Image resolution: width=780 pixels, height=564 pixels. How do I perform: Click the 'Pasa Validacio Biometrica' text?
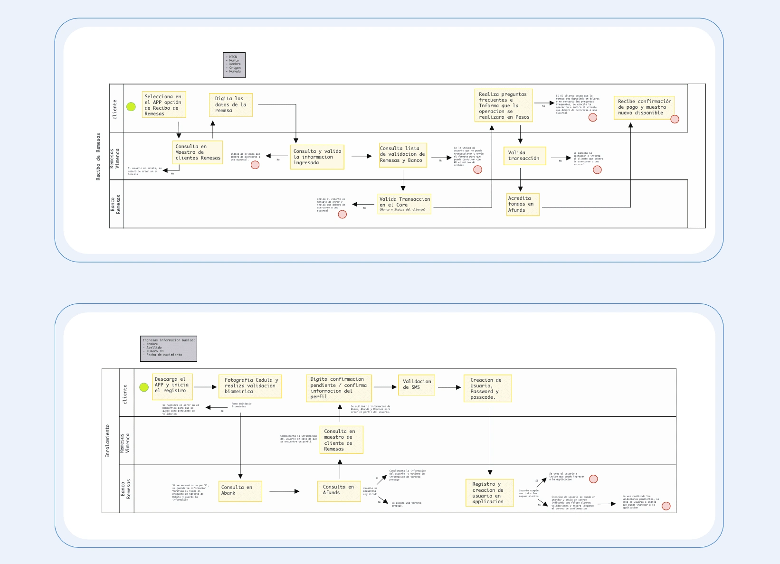(x=241, y=405)
